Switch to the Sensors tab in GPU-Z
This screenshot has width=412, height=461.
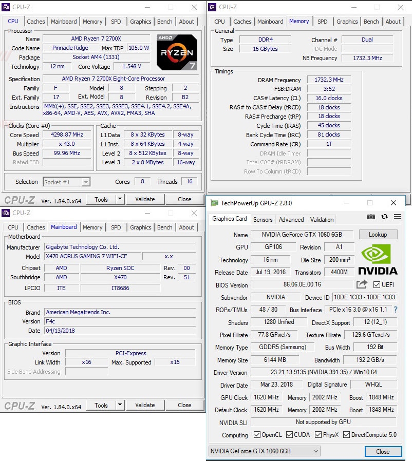click(x=263, y=219)
